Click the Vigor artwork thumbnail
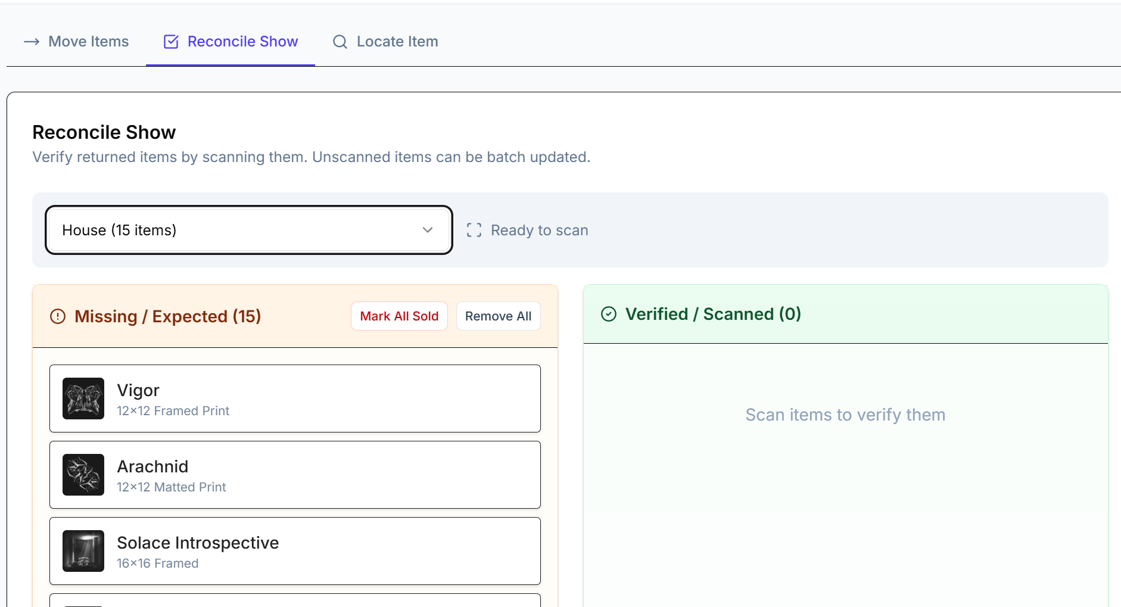Viewport: 1121px width, 607px height. pos(83,399)
